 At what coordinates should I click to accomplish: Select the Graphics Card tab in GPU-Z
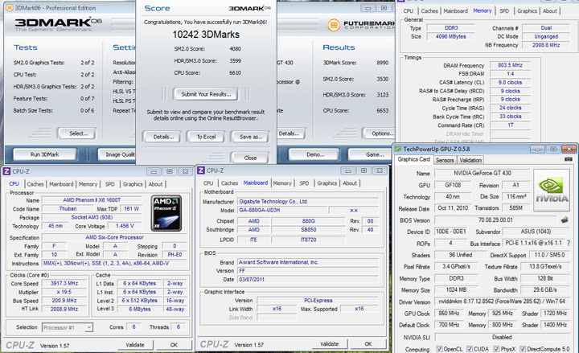413,159
